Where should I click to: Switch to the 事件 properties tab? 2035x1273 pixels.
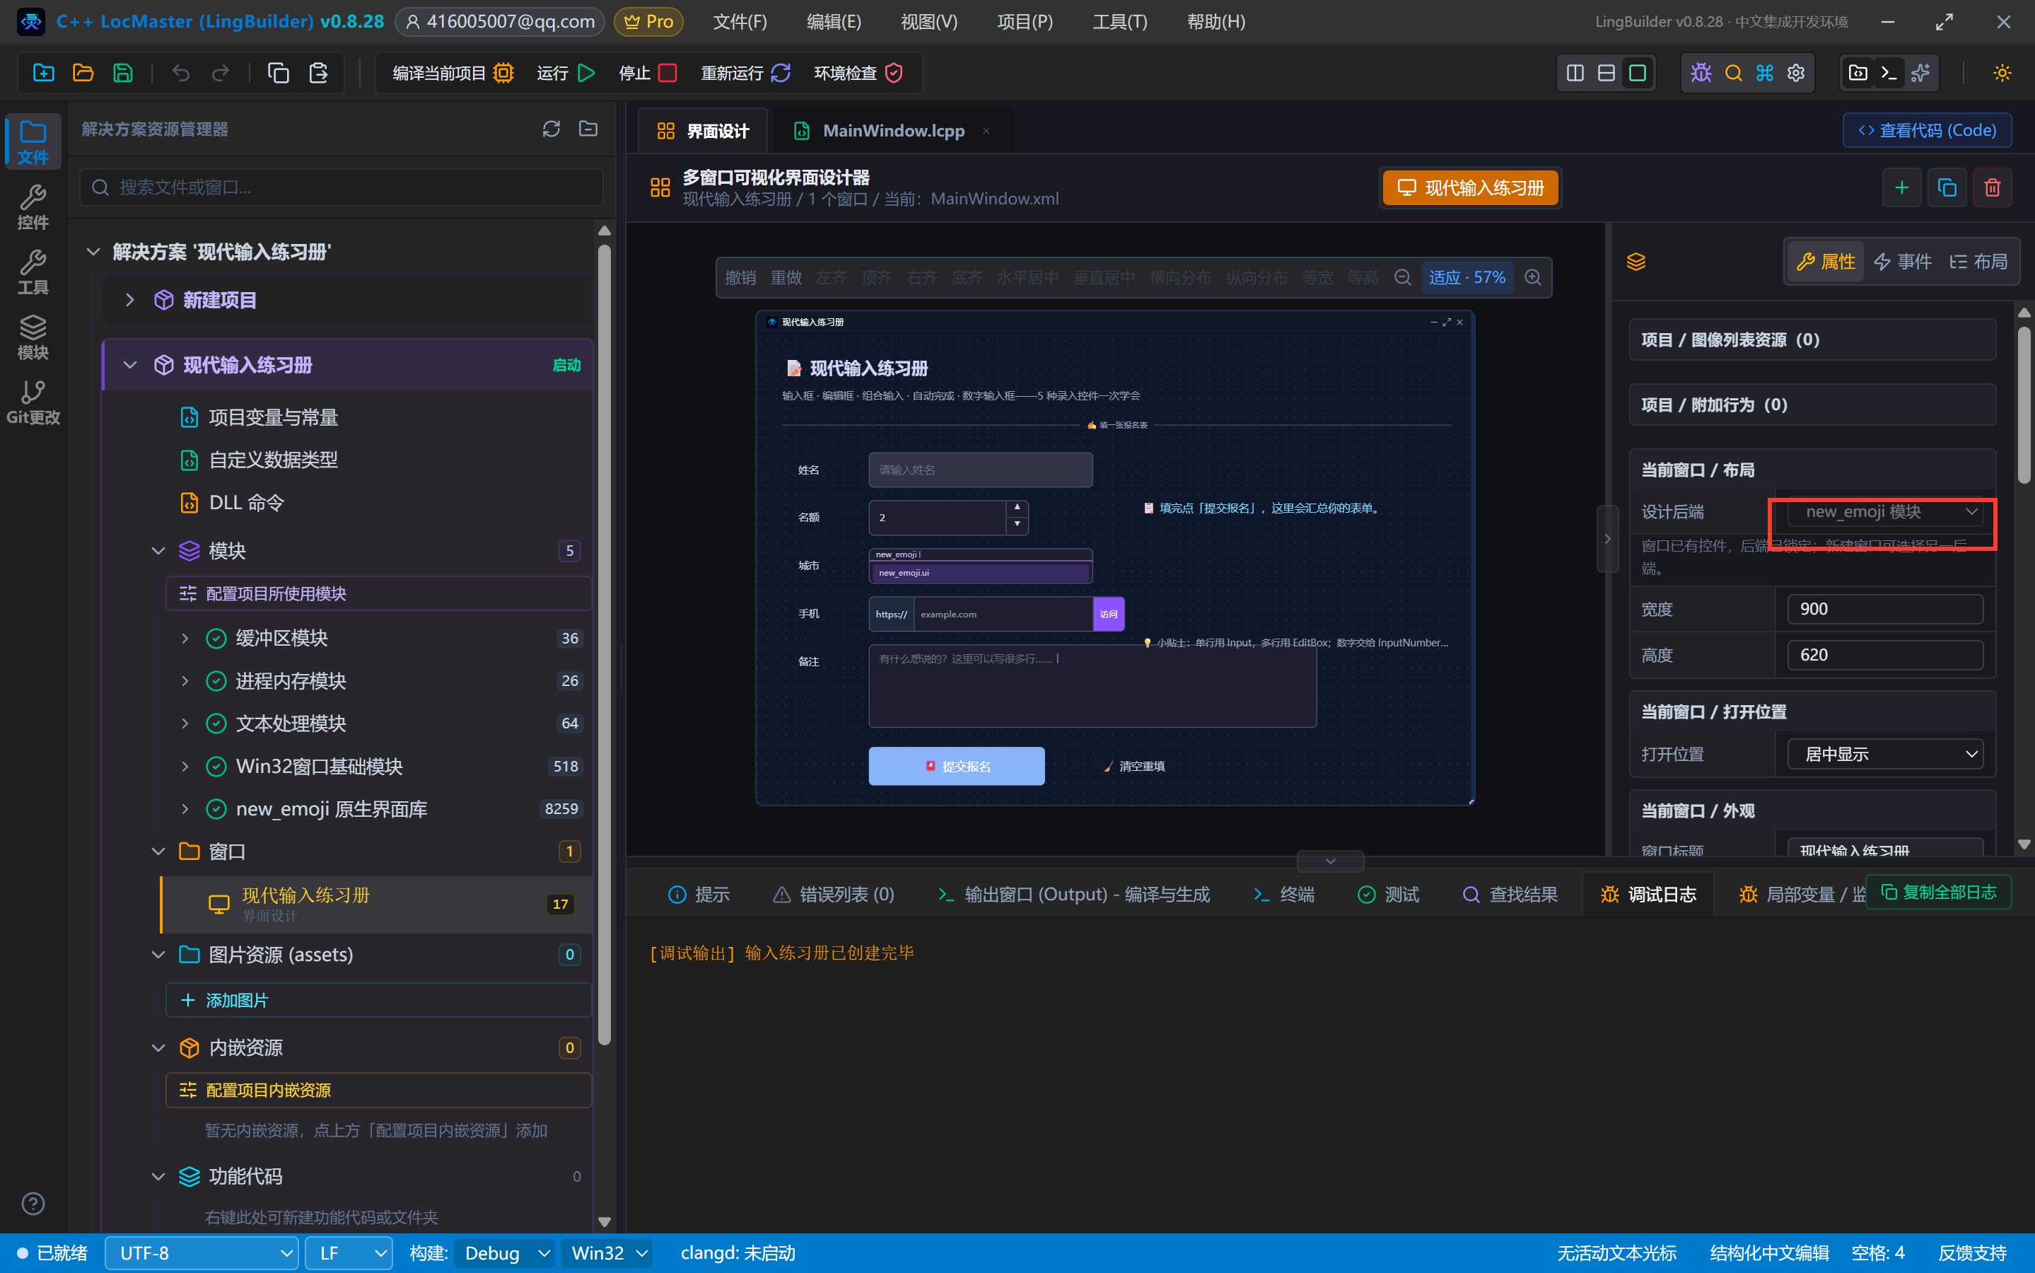[1902, 262]
